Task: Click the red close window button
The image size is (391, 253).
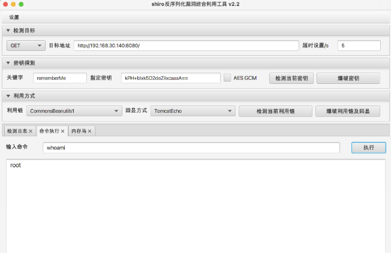Action: pos(5,4)
